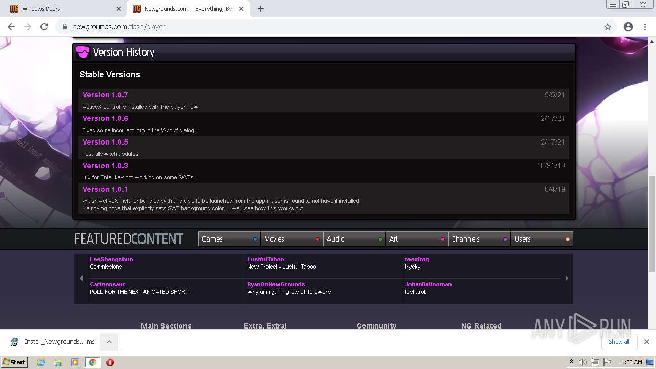Open Chrome profile avatar menu
The width and height of the screenshot is (656, 369).
pyautogui.click(x=628, y=27)
